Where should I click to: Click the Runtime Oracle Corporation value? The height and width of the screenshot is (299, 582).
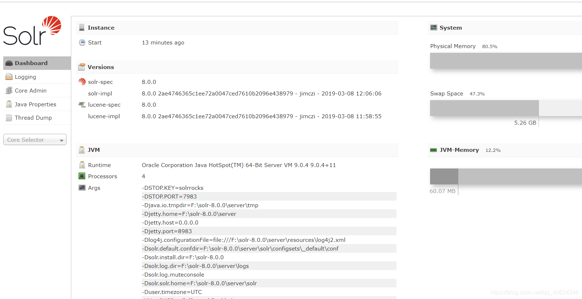[239, 165]
